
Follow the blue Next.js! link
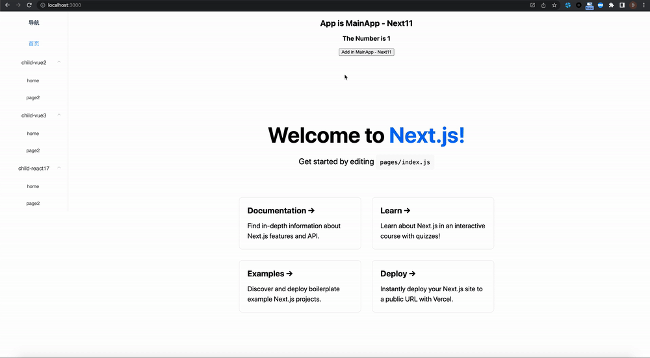click(426, 135)
